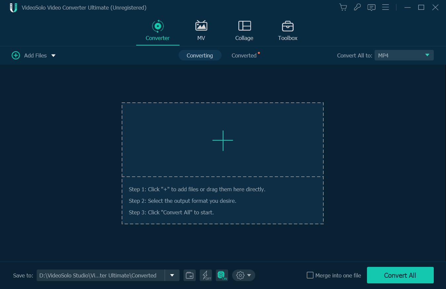Click the Convert All button
The image size is (446, 289).
(400, 275)
